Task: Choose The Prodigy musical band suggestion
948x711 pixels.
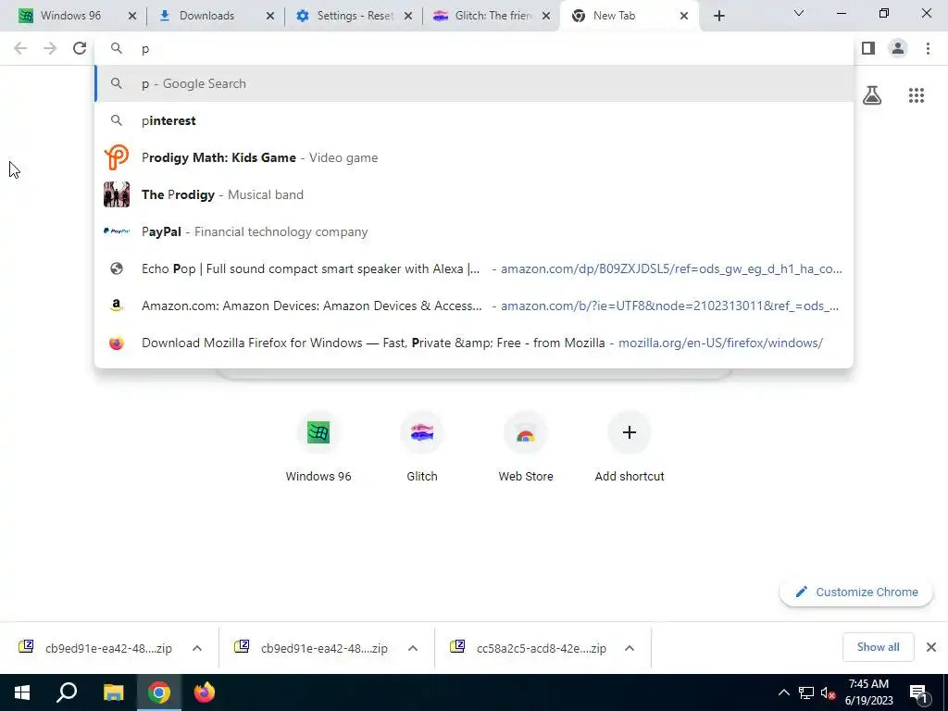Action: [474, 194]
